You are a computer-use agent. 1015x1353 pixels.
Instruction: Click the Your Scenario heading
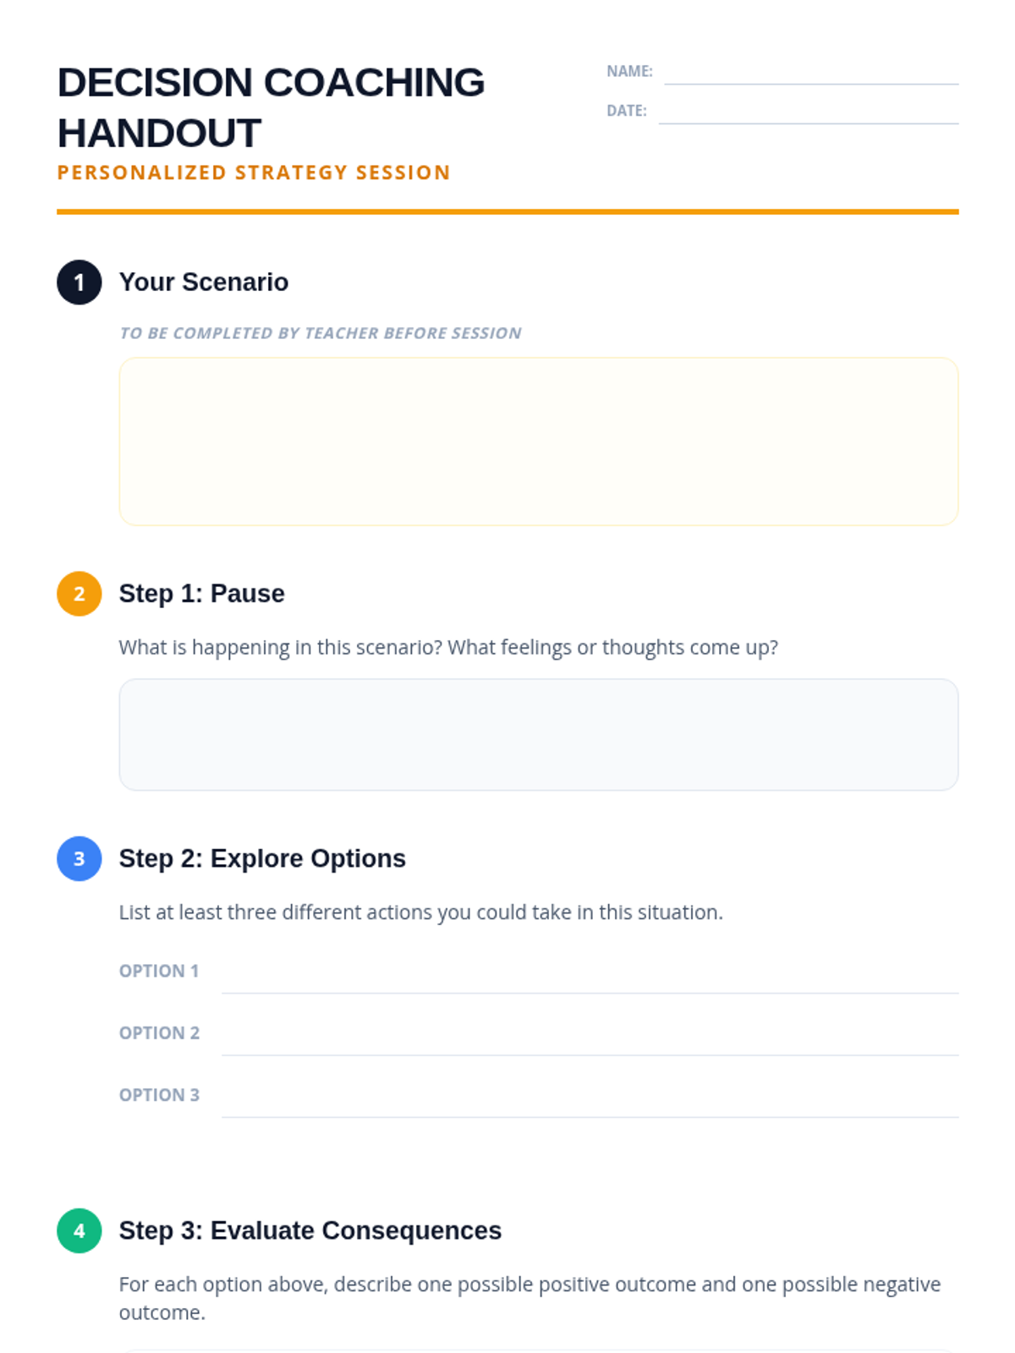coord(204,282)
